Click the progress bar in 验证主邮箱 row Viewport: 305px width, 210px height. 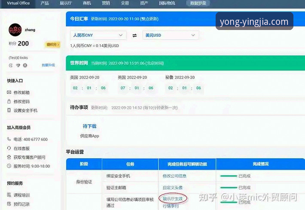click(x=229, y=188)
